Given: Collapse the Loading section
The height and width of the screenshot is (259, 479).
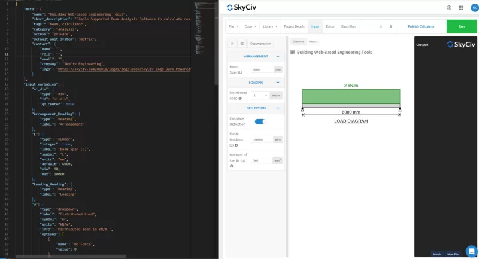Looking at the screenshot, I should [278, 83].
